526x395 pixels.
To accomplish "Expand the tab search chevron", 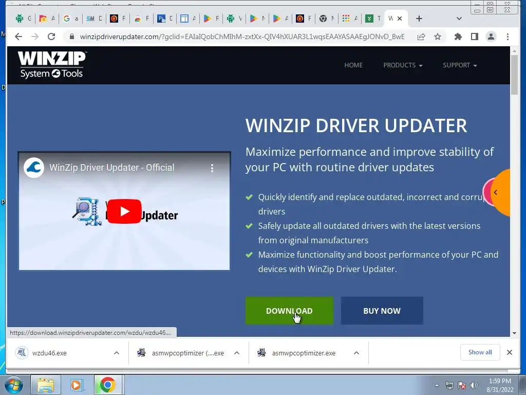I will (459, 19).
